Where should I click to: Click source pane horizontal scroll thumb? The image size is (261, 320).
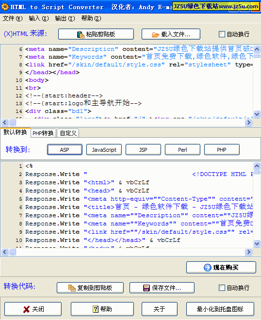pos(13,123)
